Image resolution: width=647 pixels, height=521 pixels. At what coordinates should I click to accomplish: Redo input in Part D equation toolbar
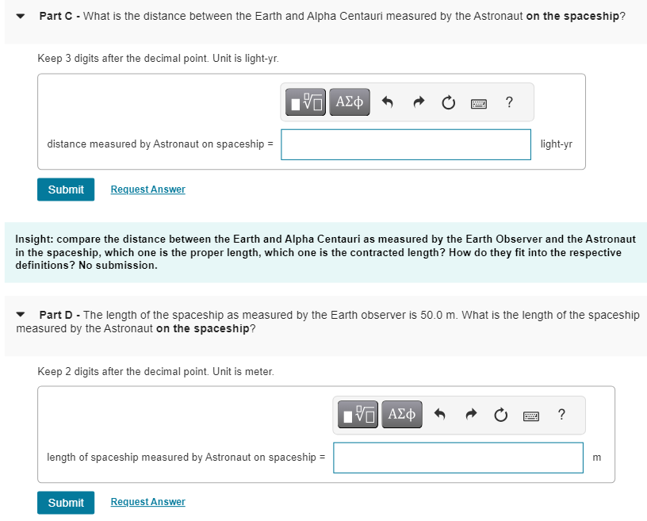(471, 414)
